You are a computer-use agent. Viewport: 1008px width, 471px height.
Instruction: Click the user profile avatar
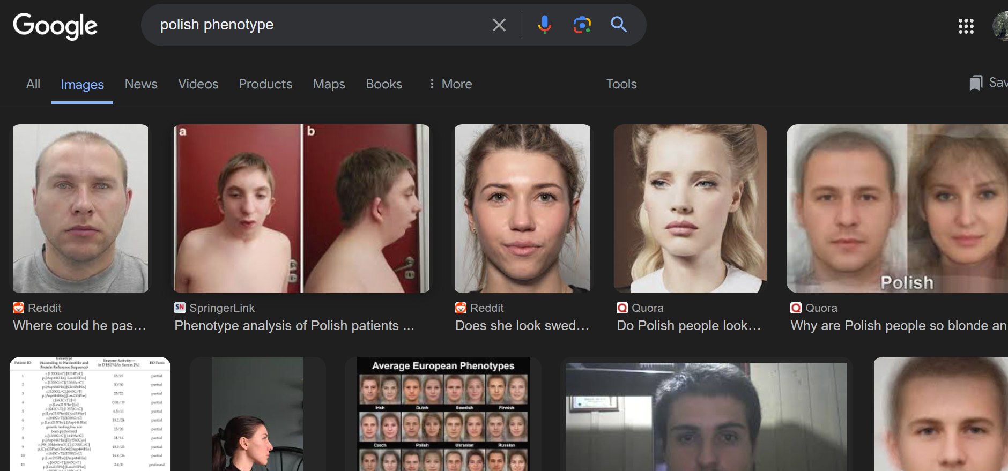1000,26
